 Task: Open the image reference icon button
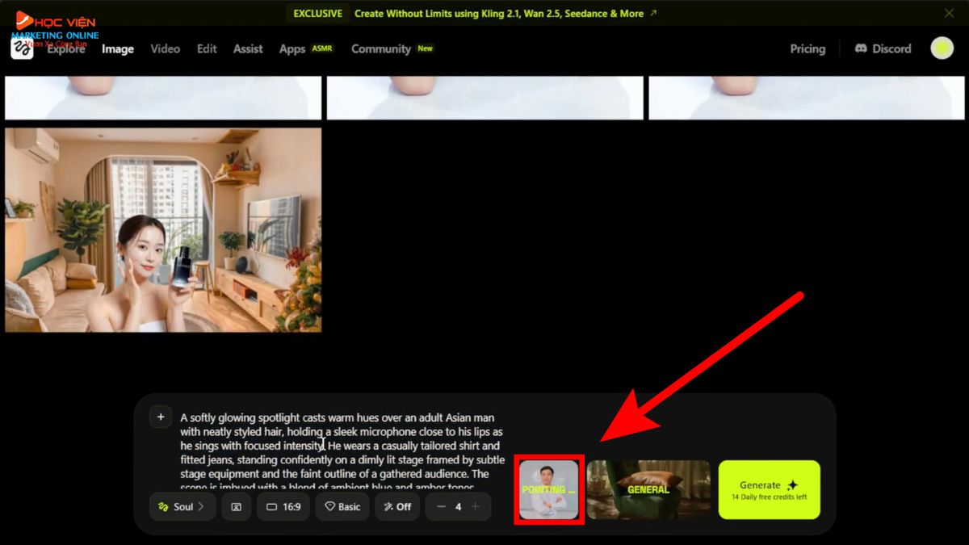237,507
